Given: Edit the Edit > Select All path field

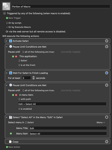Looking at the screenshot, I should [x=62, y=104].
